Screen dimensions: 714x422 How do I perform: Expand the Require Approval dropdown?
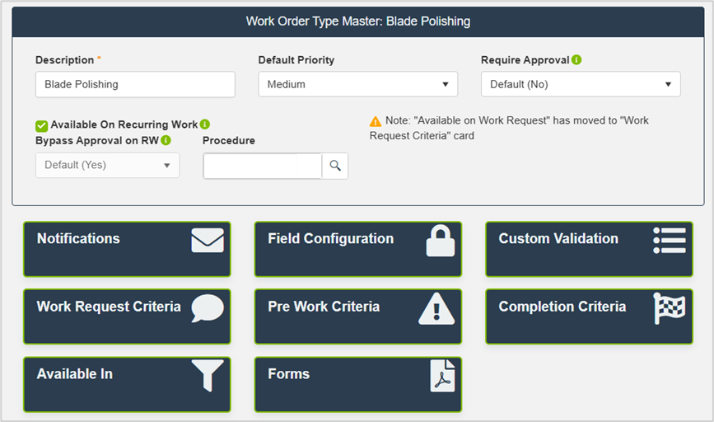click(x=581, y=84)
